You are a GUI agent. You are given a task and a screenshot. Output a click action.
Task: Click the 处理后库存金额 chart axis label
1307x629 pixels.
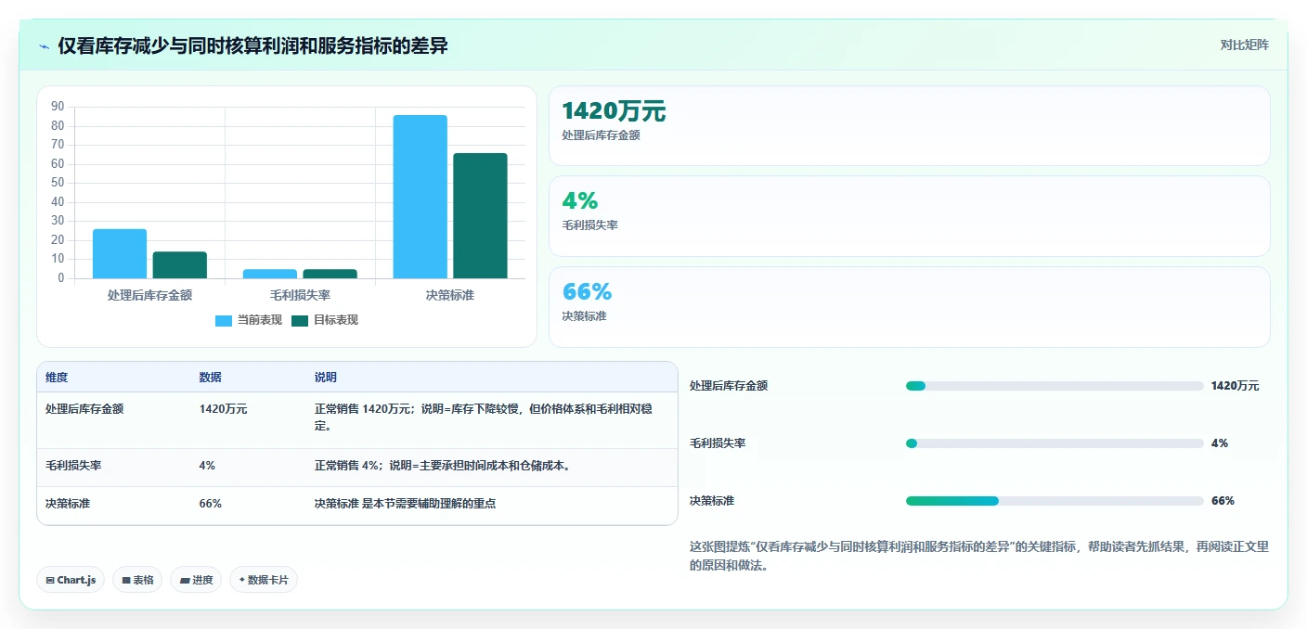point(149,295)
